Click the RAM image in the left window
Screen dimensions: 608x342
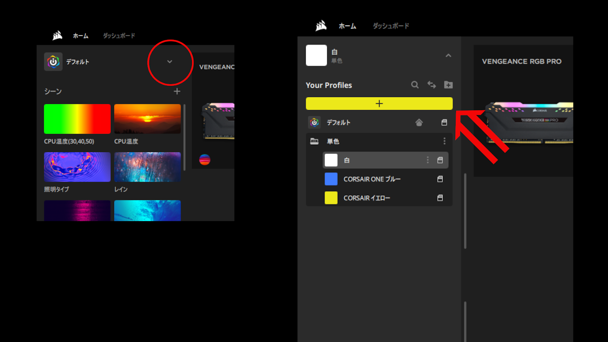218,121
